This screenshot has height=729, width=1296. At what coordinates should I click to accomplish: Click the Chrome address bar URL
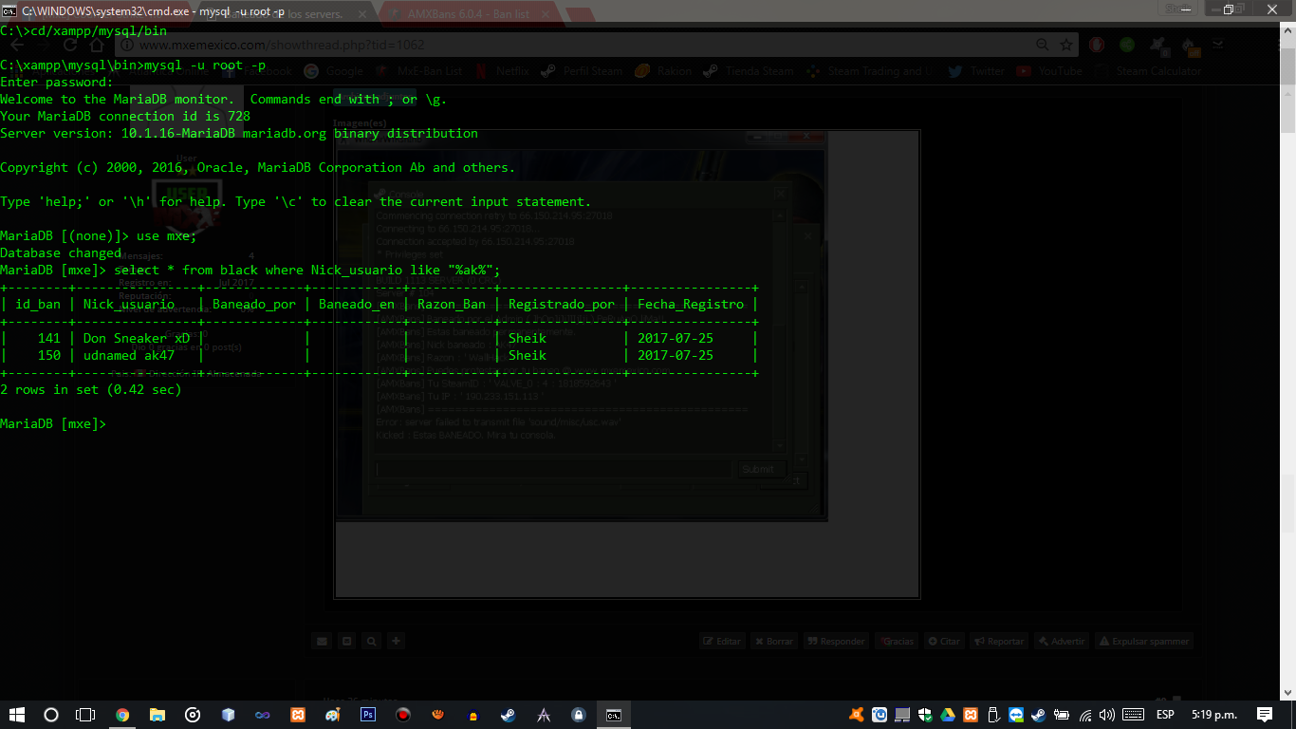[x=282, y=45]
